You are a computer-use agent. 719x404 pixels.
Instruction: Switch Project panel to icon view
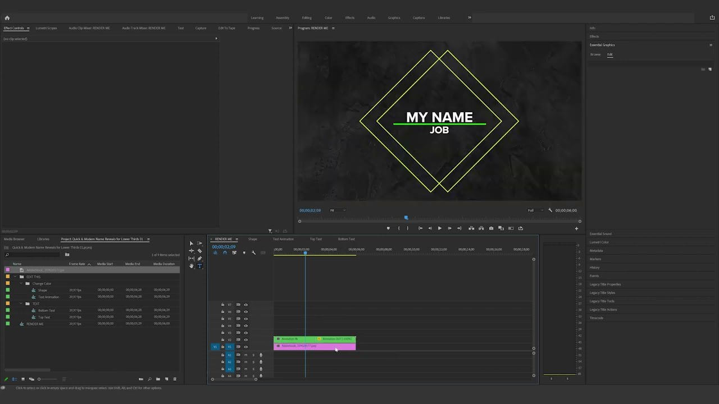(x=23, y=379)
